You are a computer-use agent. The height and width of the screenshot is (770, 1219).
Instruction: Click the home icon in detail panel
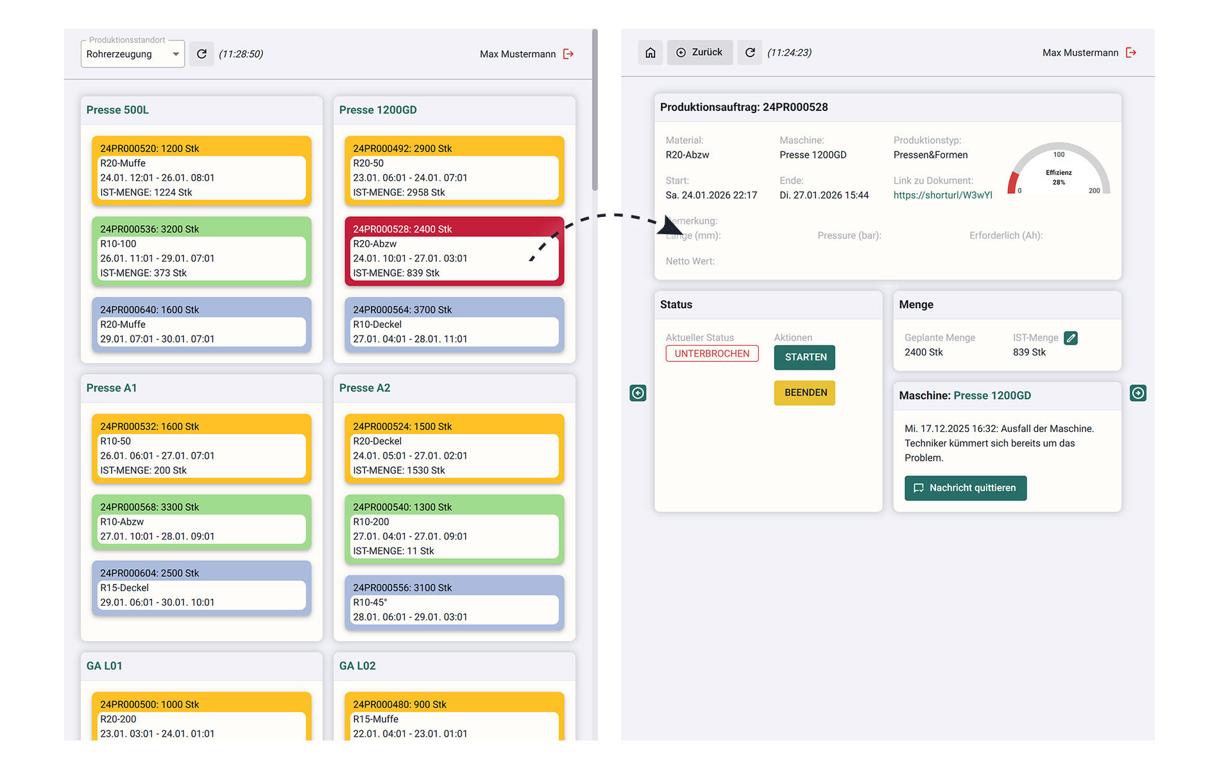[x=650, y=53]
